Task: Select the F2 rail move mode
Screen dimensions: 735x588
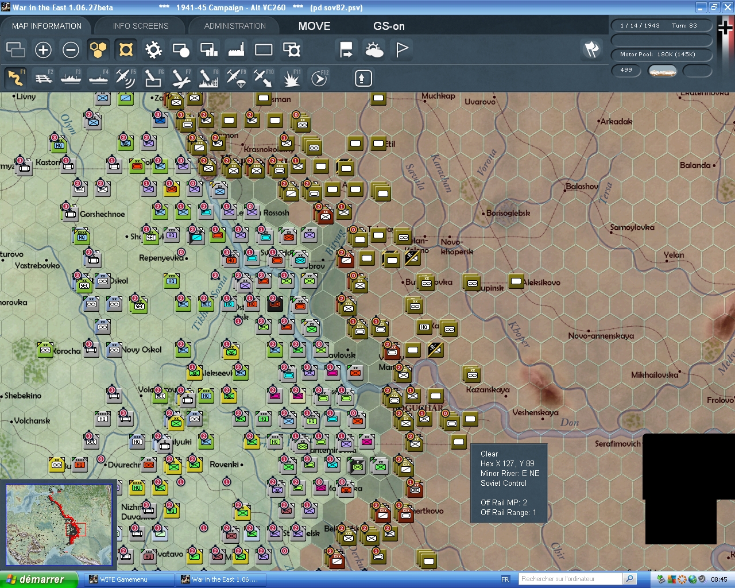Action: point(43,78)
